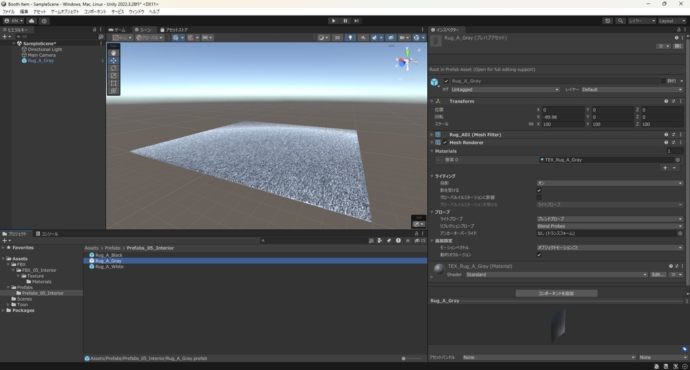The height and width of the screenshot is (370, 690).
Task: Toggle Rug_A_Gray active checkbox in inspector
Action: (446, 81)
